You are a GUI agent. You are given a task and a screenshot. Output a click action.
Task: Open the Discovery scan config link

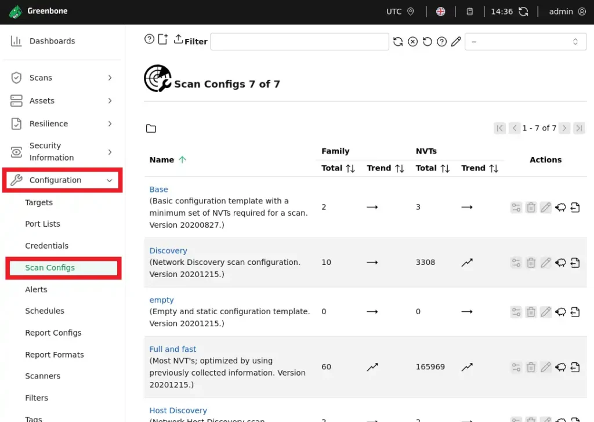click(168, 250)
